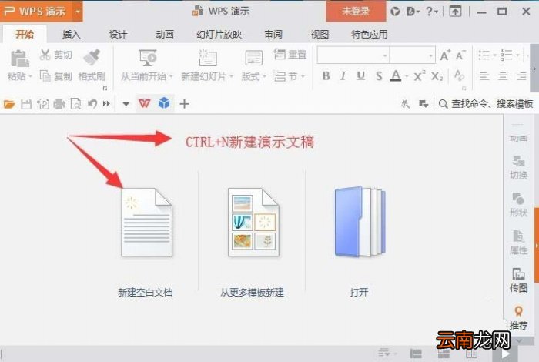Click the Not Logged In (未登录) button

coord(356,11)
